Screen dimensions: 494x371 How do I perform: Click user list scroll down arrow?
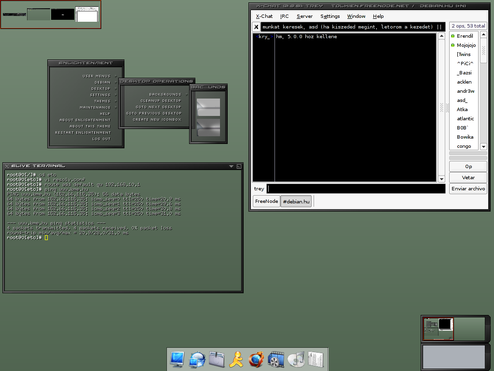point(483,146)
